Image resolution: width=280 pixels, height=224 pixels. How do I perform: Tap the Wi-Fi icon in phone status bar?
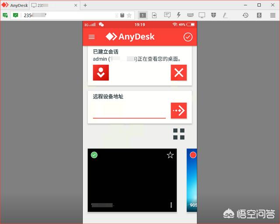point(175,24)
